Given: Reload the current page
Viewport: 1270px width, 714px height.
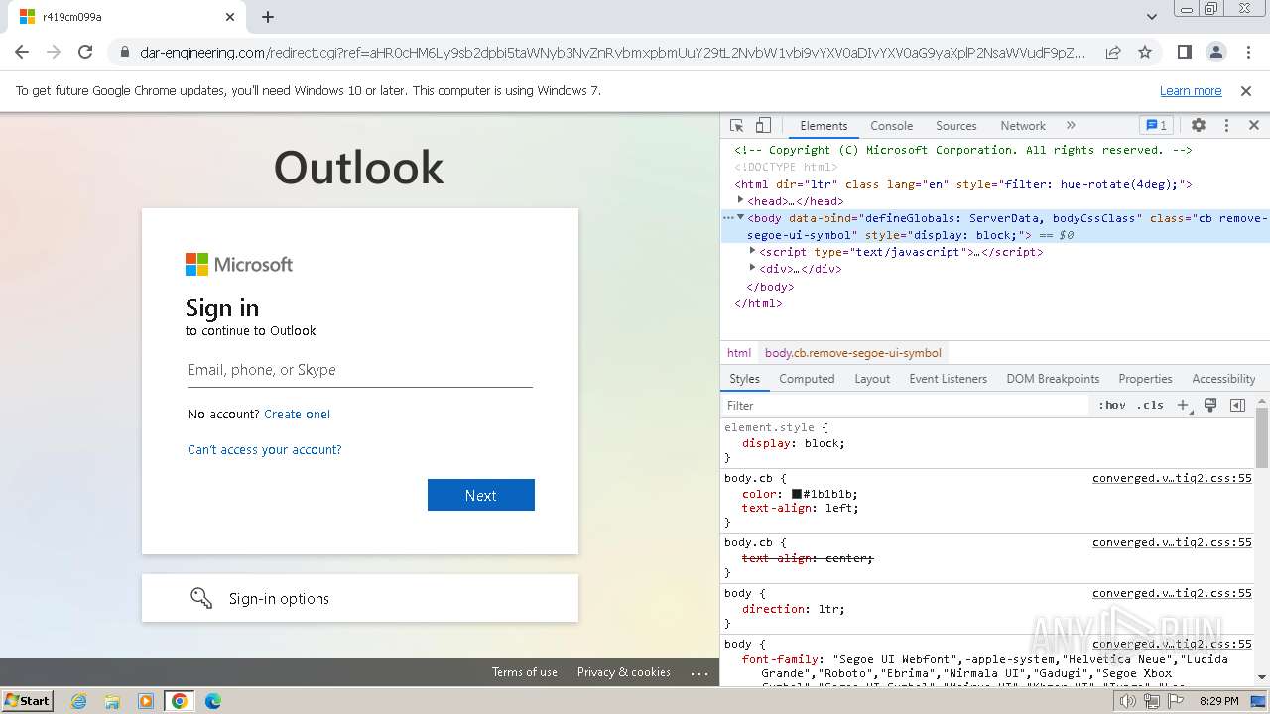Looking at the screenshot, I should click(x=85, y=52).
